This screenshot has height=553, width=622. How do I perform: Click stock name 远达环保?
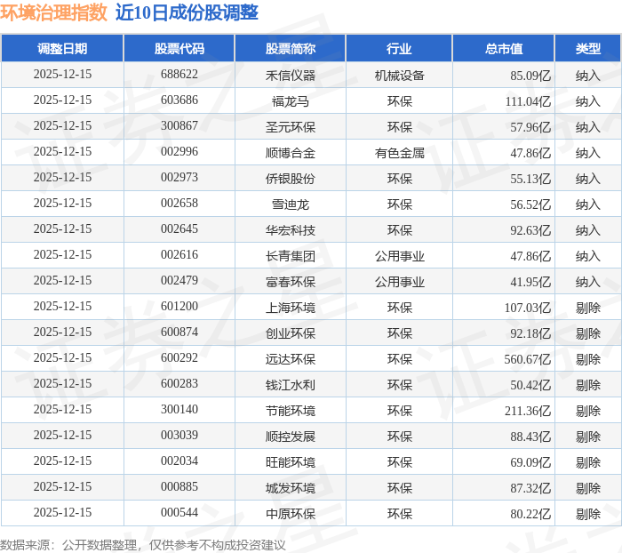[x=291, y=359]
